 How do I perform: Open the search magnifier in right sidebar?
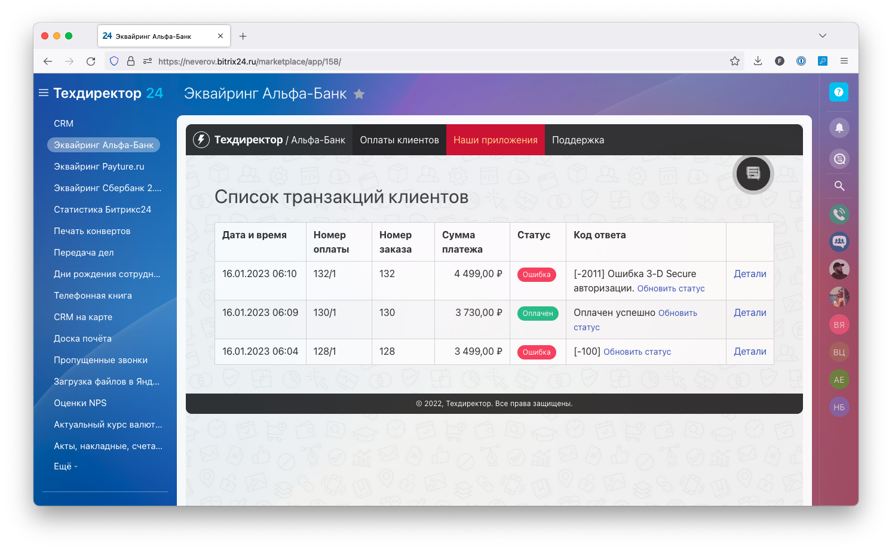(x=839, y=186)
